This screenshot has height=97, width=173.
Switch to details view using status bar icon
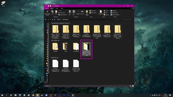[x=130, y=86]
